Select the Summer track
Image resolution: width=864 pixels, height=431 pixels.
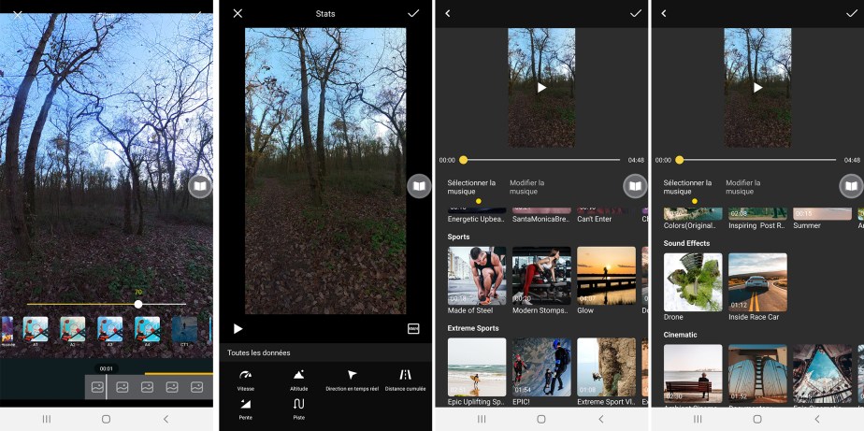(822, 219)
